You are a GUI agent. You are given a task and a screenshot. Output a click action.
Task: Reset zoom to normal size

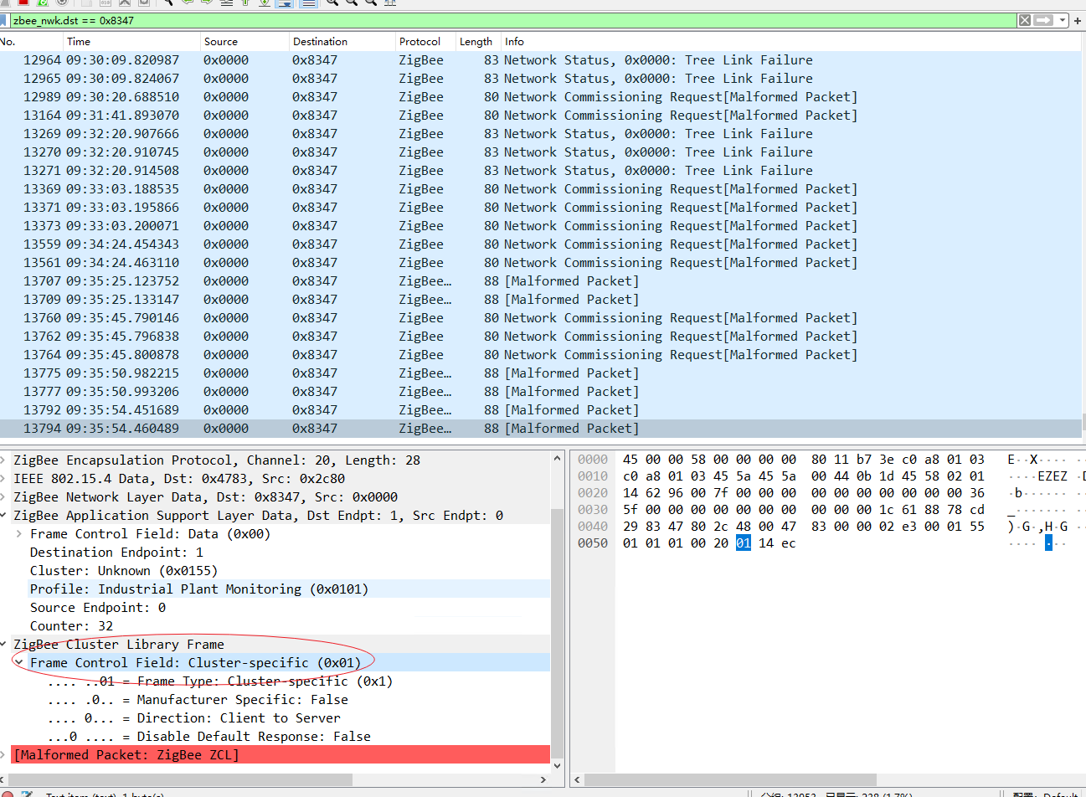point(369,3)
